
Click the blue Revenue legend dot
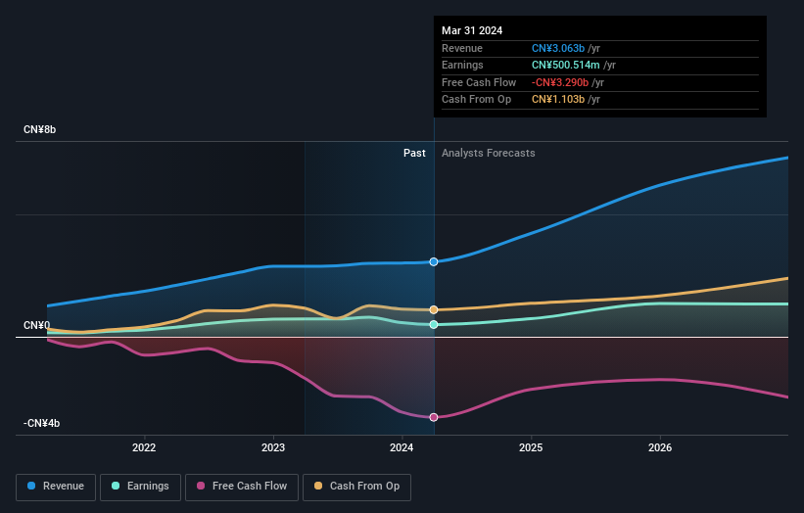pos(31,486)
